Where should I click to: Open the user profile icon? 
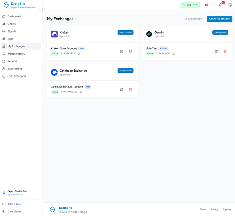coord(230,5)
